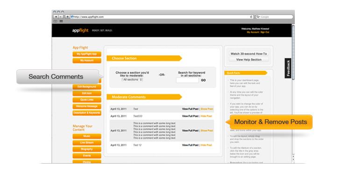Open the vertical Feedback tab

click(x=288, y=68)
